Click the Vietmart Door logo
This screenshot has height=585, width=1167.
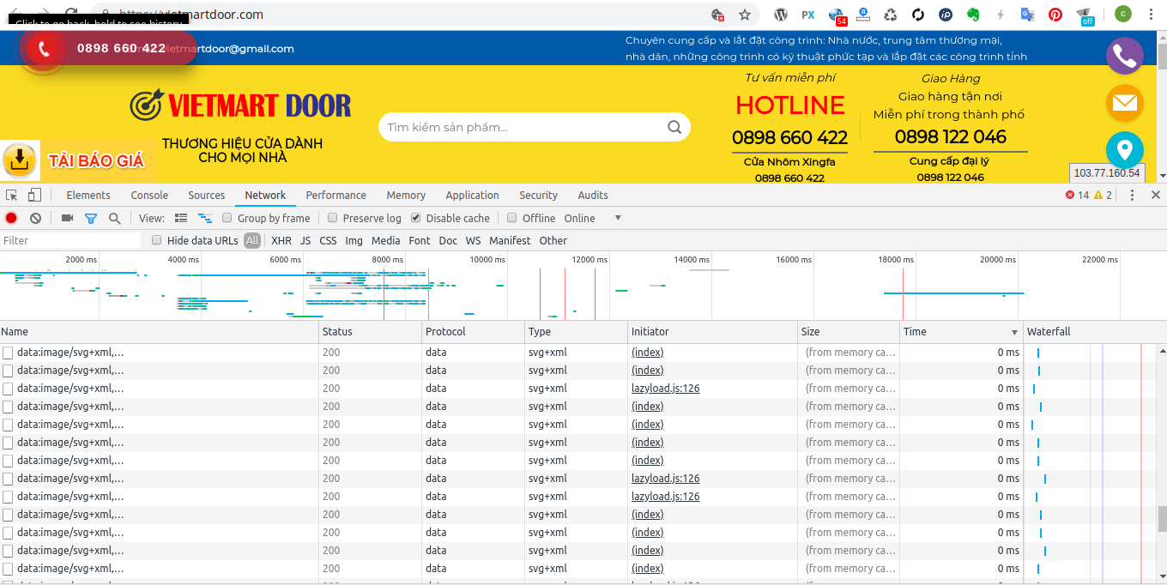point(240,106)
